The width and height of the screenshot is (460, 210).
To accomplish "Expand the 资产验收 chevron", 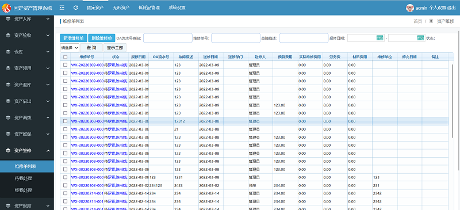I will (48, 35).
